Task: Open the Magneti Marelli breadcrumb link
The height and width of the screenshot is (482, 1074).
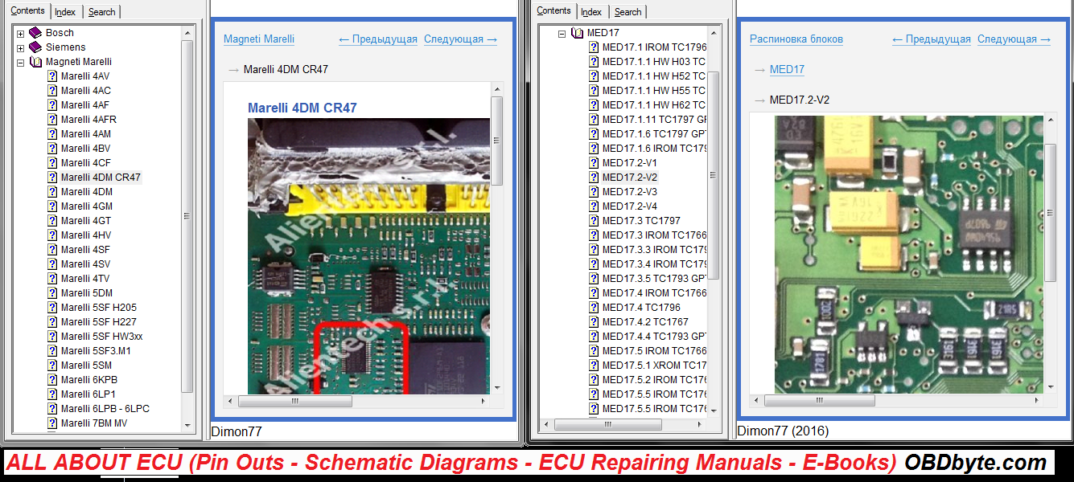Action: [258, 39]
